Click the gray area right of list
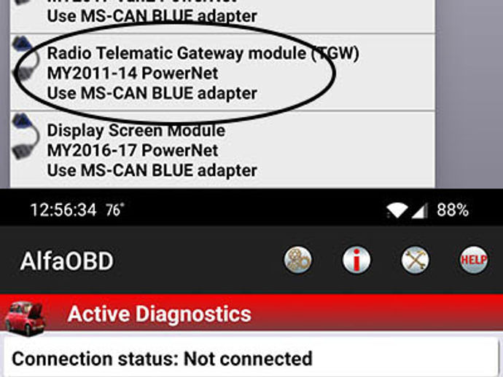The image size is (503, 377). (469, 94)
